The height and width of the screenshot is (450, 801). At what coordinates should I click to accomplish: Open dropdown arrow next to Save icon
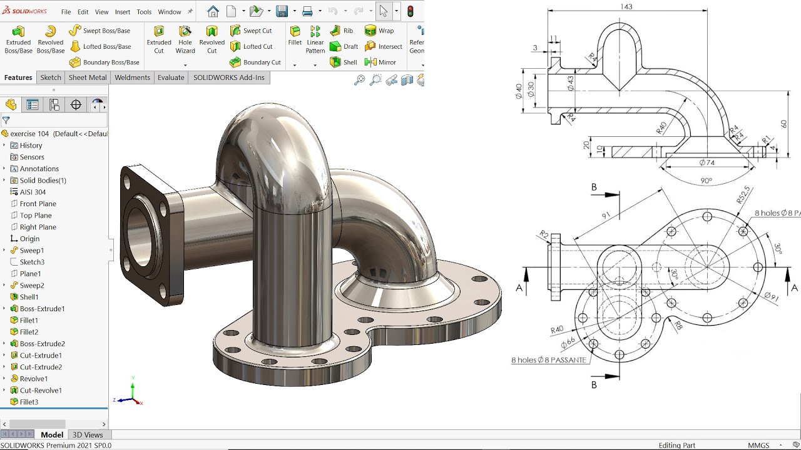pyautogui.click(x=294, y=11)
